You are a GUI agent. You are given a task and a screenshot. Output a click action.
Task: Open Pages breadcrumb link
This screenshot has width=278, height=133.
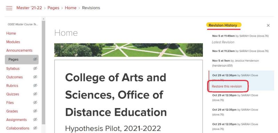(54, 8)
